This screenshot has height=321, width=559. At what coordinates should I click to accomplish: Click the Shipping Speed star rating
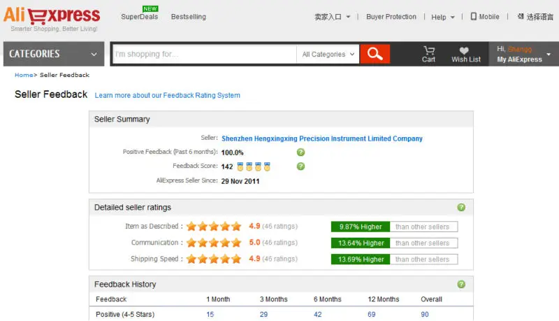pyautogui.click(x=214, y=259)
